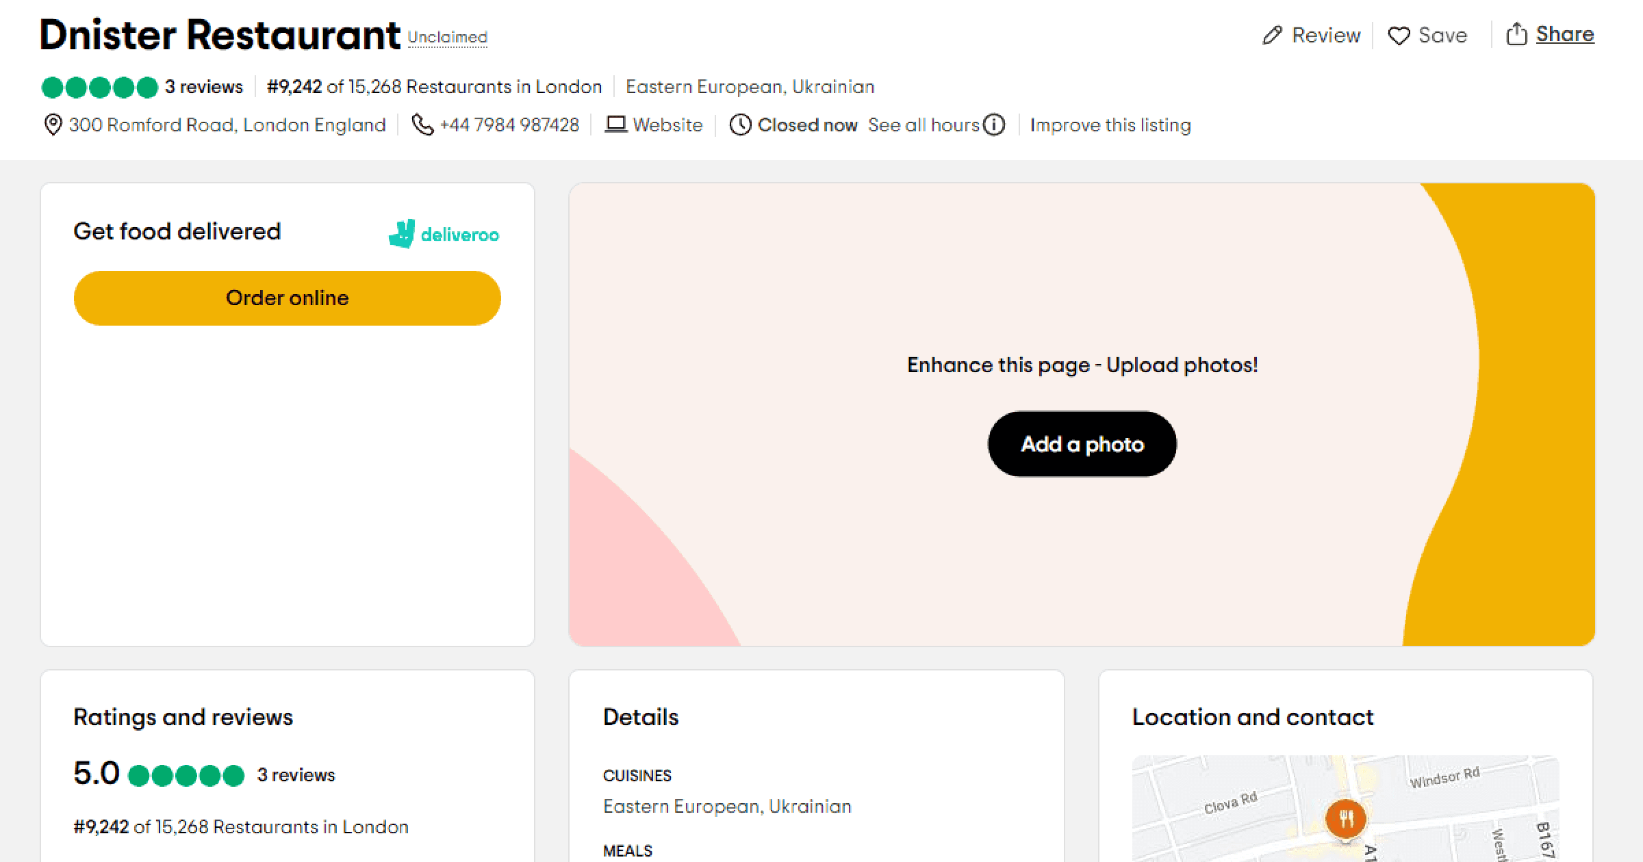Image resolution: width=1643 pixels, height=862 pixels.
Task: Open the Unclaimed listing label
Action: 448,37
